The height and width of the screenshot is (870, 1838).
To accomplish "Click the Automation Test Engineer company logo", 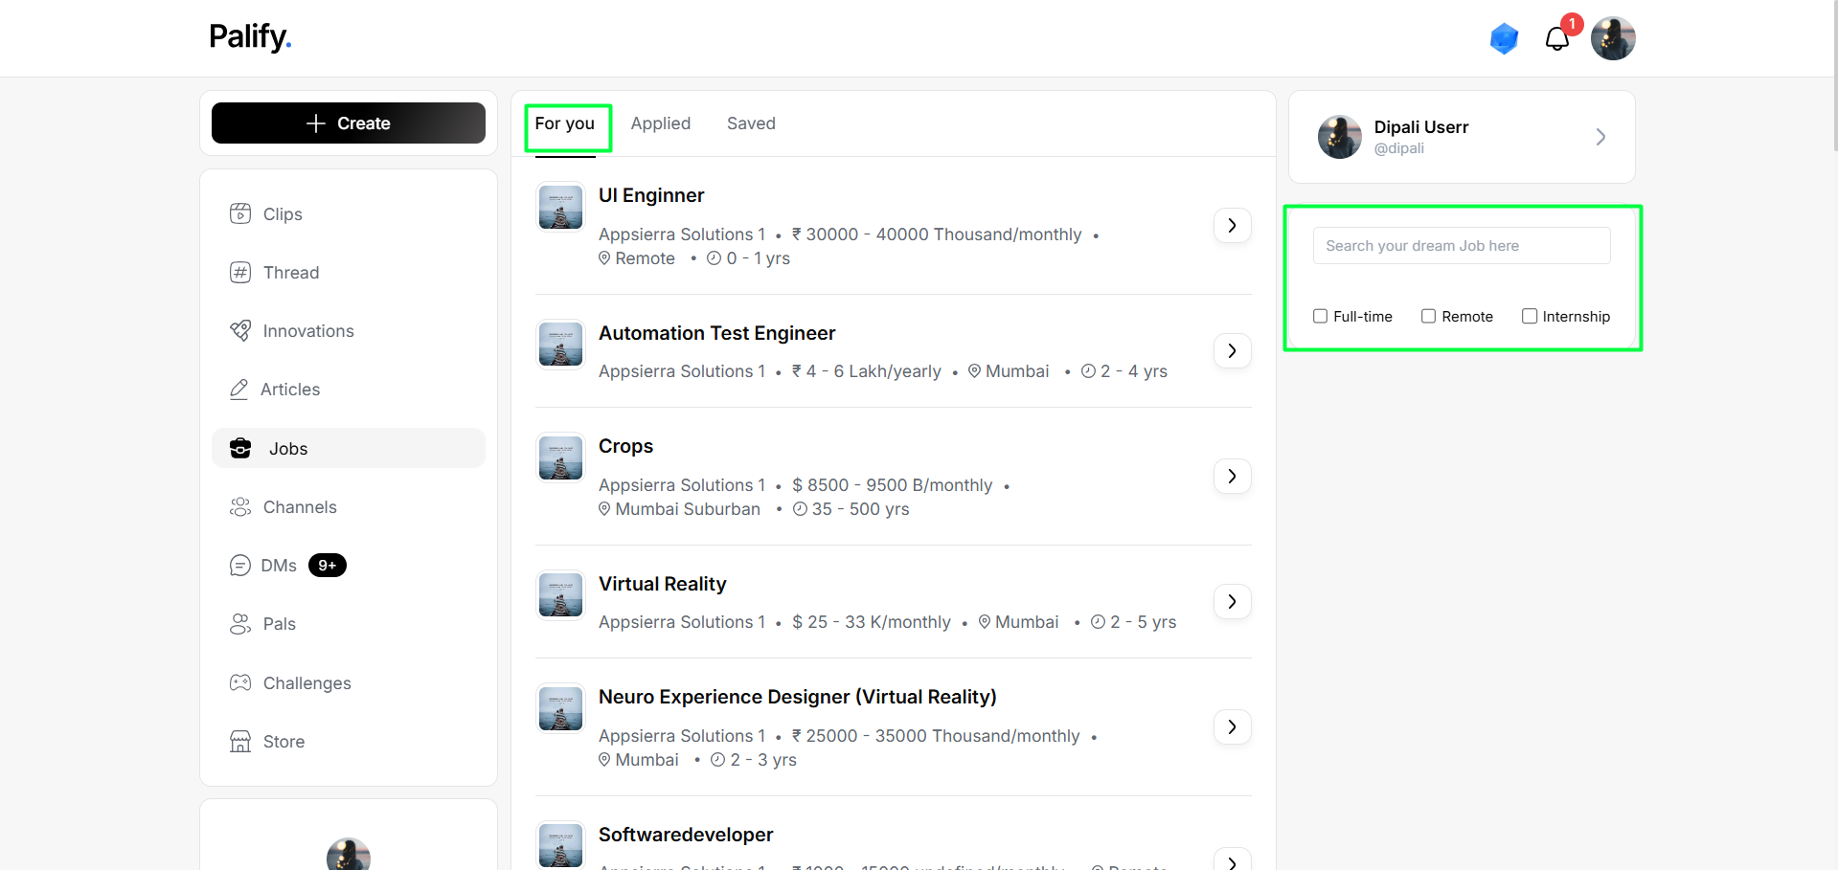I will (560, 345).
